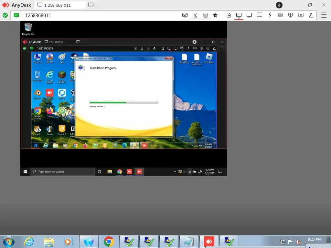Open inner AnyDesk chat icon

coord(182,48)
